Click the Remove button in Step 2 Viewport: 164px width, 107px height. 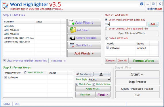pos(110,61)
